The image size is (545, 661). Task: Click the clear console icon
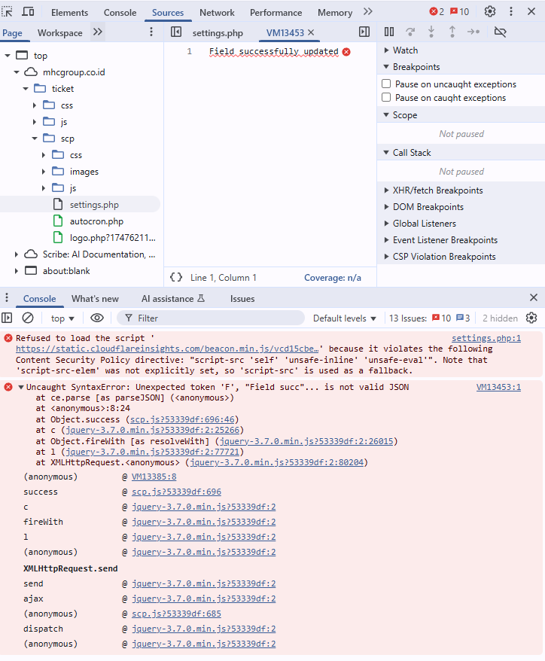(28, 318)
